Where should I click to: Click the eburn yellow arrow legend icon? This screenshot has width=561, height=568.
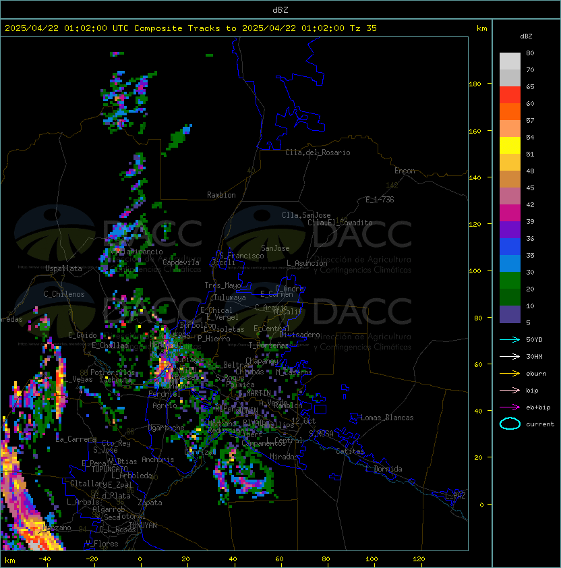pos(510,373)
